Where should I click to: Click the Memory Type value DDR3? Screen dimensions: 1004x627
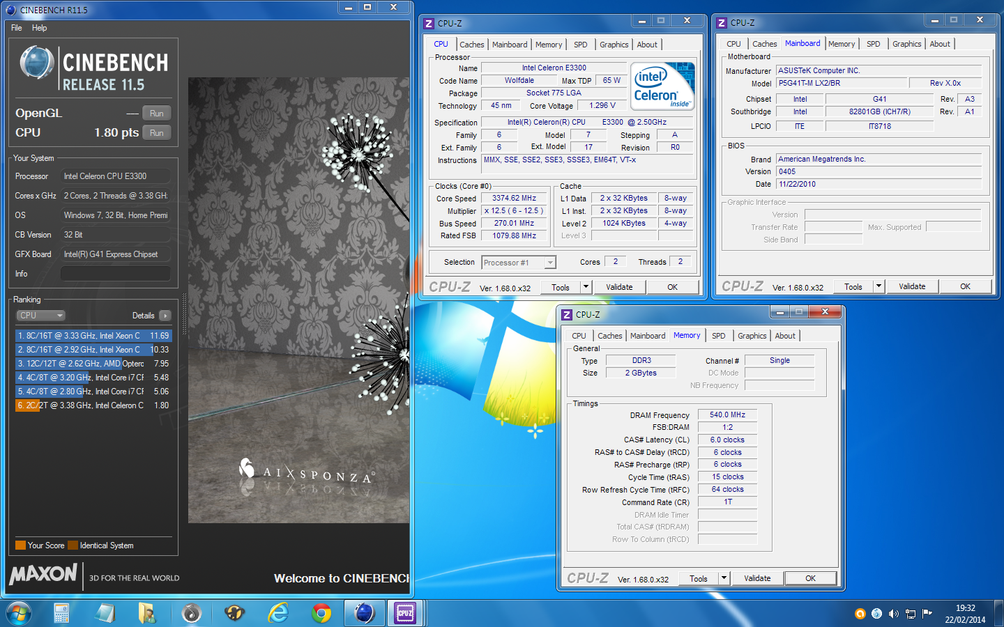[641, 361]
